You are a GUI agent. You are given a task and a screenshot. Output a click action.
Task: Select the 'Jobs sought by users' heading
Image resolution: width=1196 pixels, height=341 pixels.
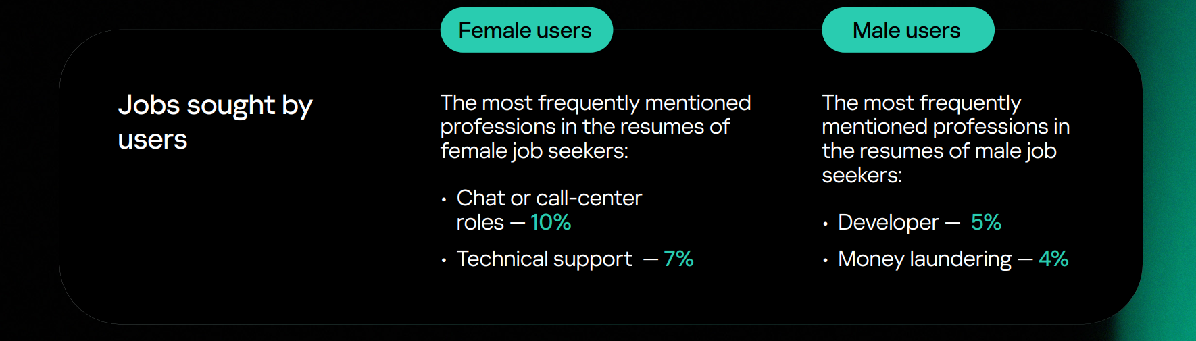[215, 122]
